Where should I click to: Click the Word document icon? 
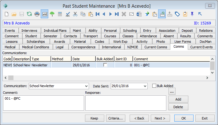point(139,14)
